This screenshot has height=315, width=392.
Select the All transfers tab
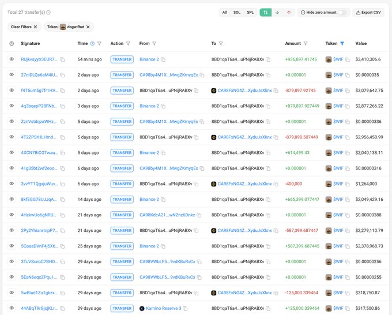click(224, 12)
